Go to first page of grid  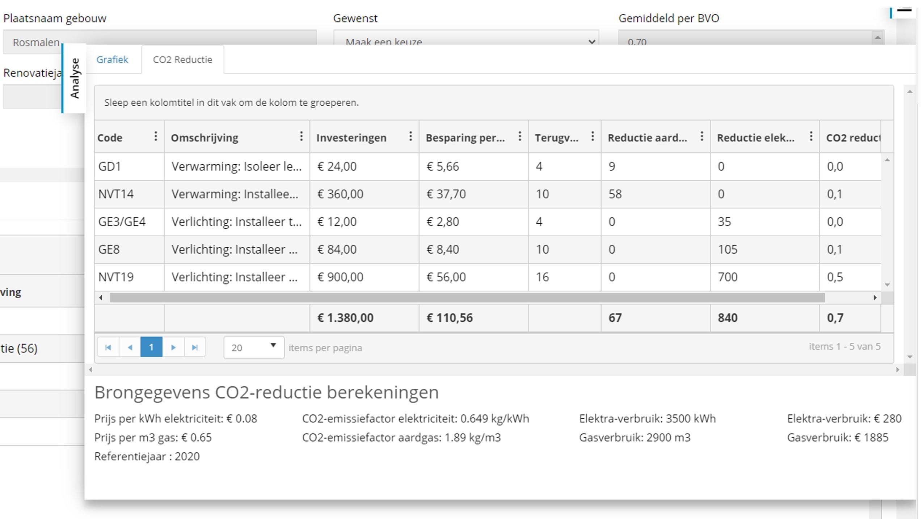108,347
